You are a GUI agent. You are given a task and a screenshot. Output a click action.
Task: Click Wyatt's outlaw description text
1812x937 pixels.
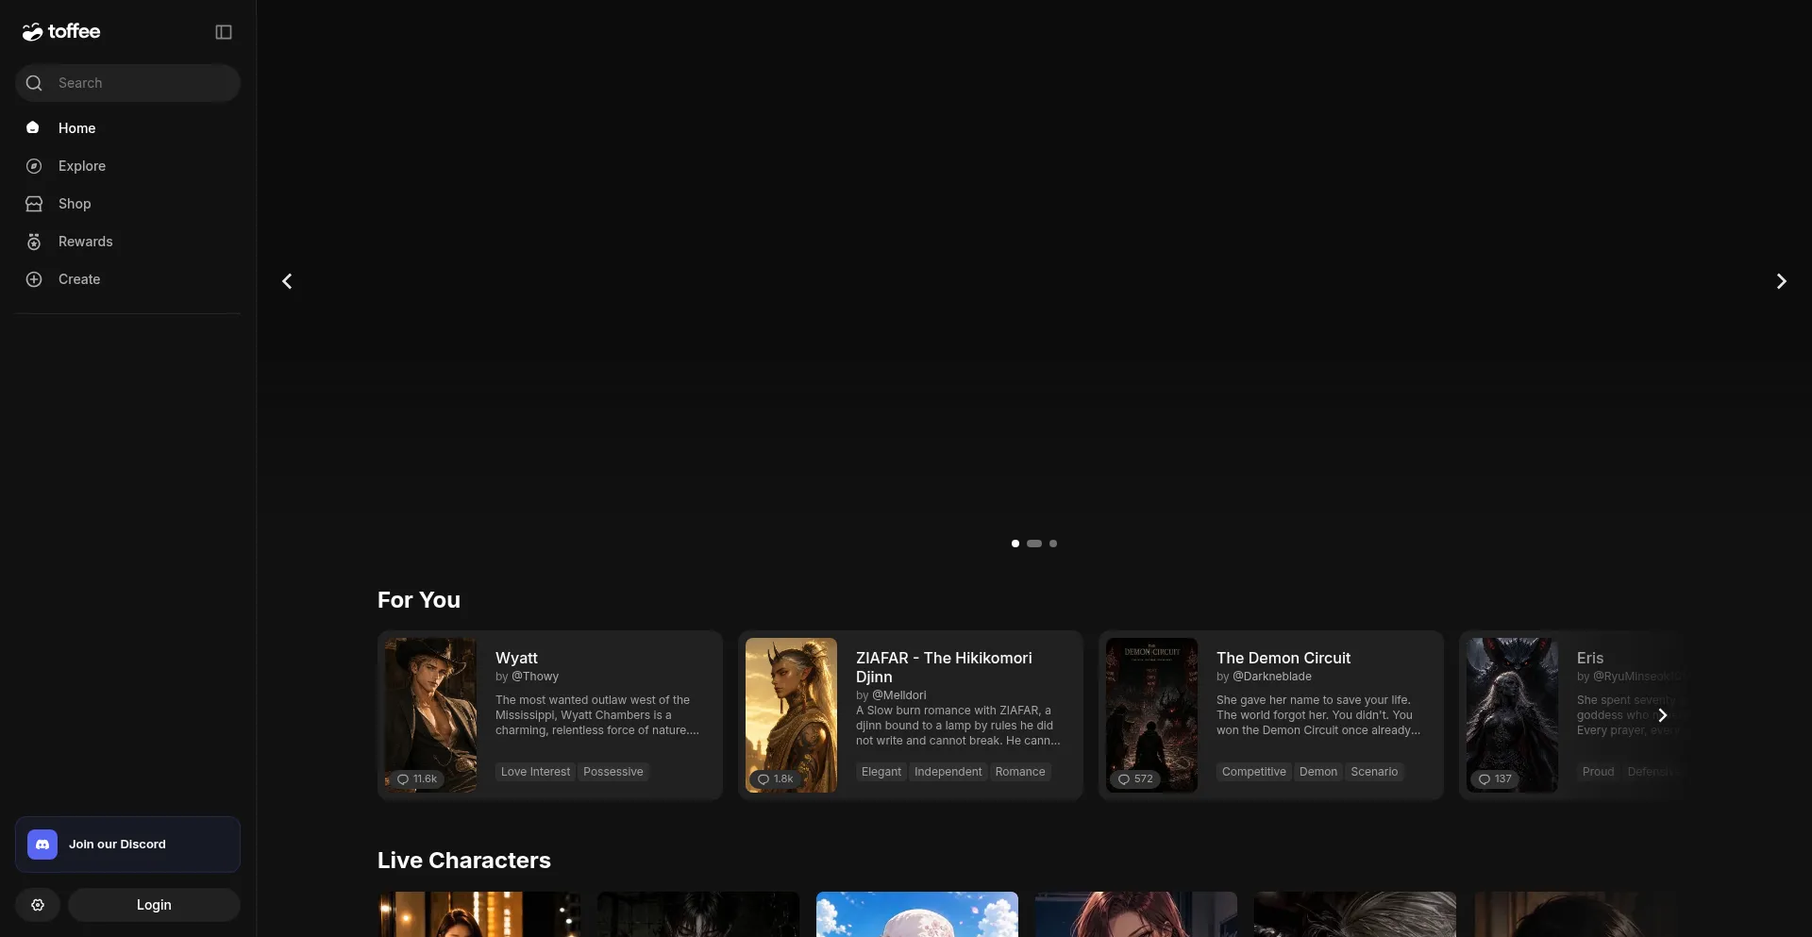point(597,715)
